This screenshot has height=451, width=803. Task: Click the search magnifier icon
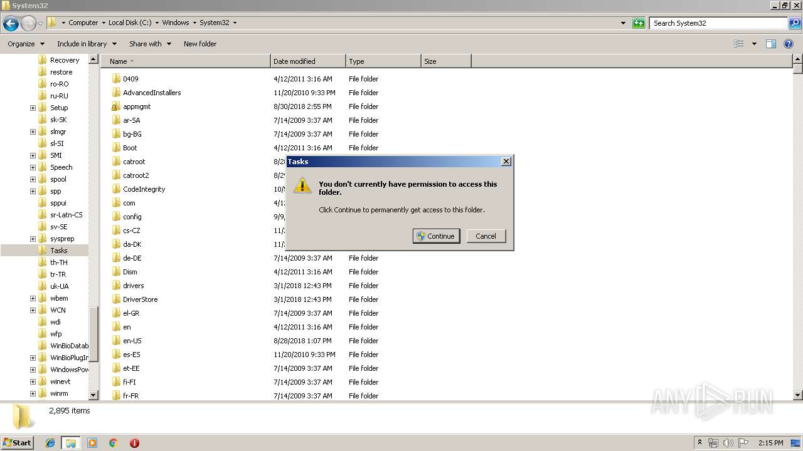(x=794, y=23)
